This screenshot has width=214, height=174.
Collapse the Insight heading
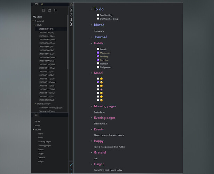click(x=92, y=164)
